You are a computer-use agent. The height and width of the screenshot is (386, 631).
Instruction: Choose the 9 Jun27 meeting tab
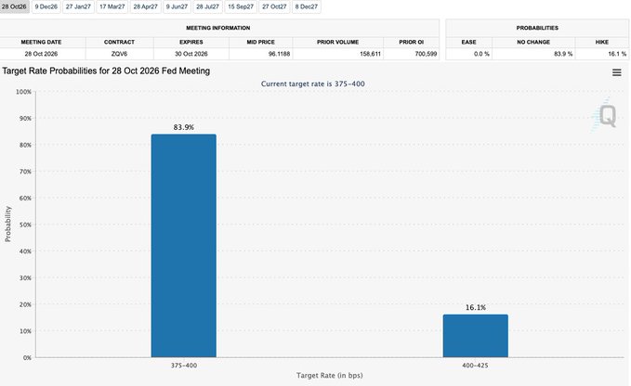[177, 6]
